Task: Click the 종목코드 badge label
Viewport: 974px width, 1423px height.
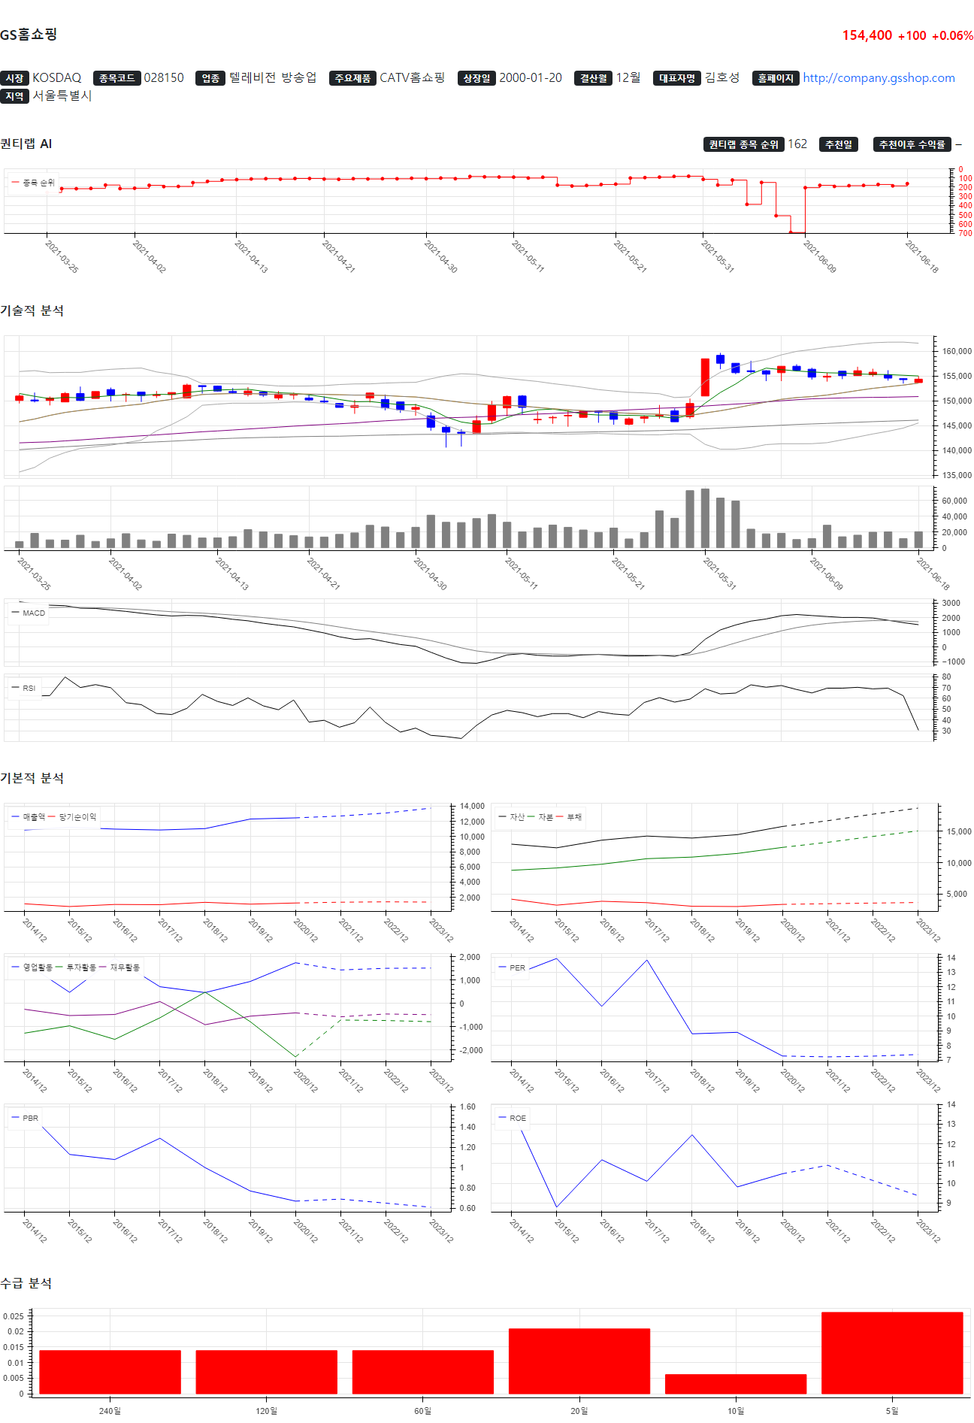Action: (117, 78)
